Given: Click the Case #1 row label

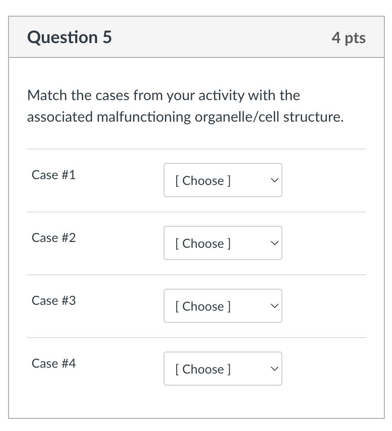Looking at the screenshot, I should [x=53, y=175].
